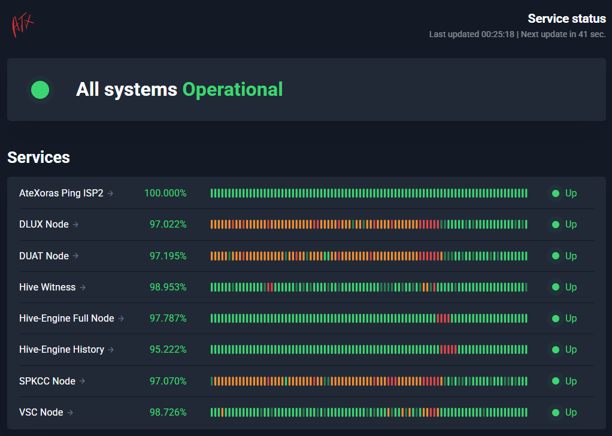Click the arrow icon beside DLUX Node
This screenshot has width=612, height=436.
75,225
